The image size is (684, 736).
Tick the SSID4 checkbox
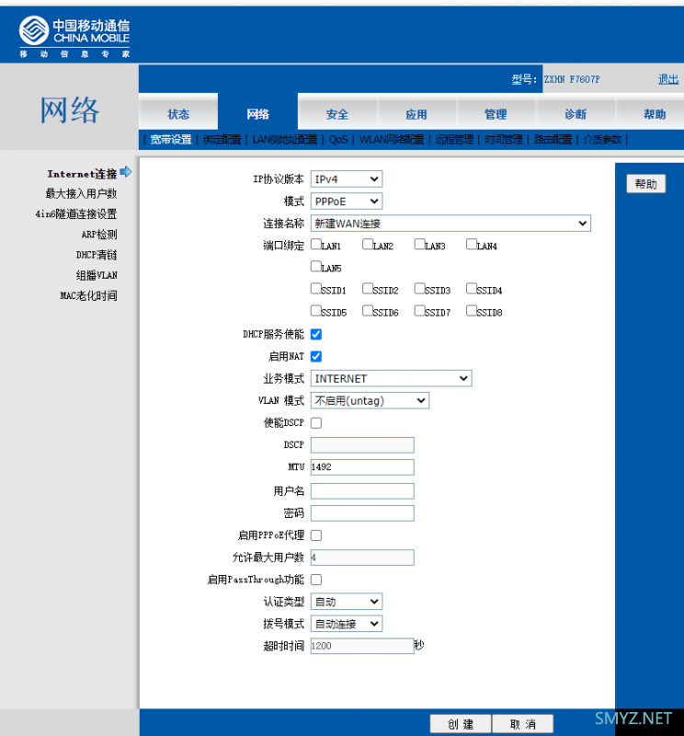472,288
